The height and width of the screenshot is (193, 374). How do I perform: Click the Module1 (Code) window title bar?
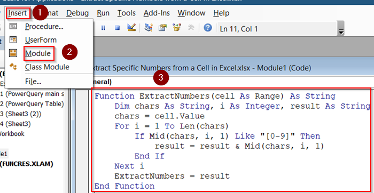233,68
